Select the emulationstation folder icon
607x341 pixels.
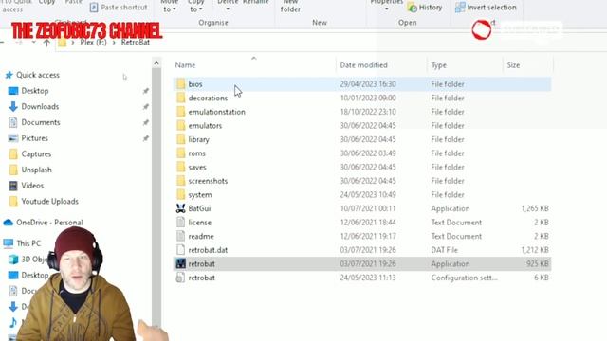point(181,112)
